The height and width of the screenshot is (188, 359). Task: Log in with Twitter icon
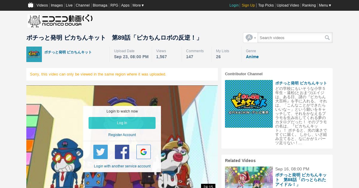[x=101, y=152]
